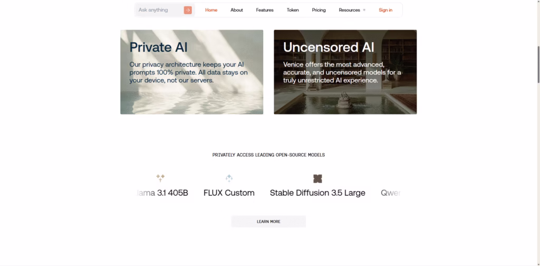Expand the Resources dropdown arrow
540x266 pixels.
point(364,10)
